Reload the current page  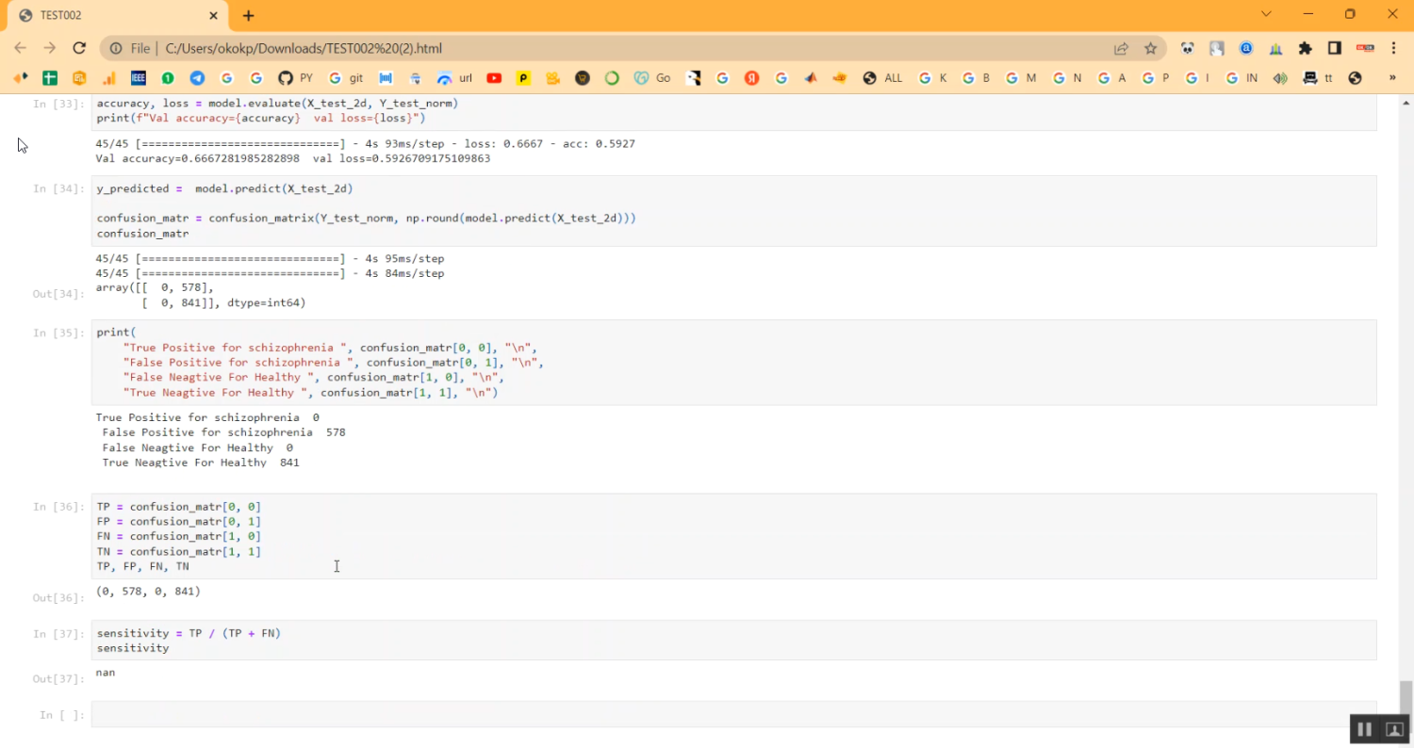coord(79,48)
